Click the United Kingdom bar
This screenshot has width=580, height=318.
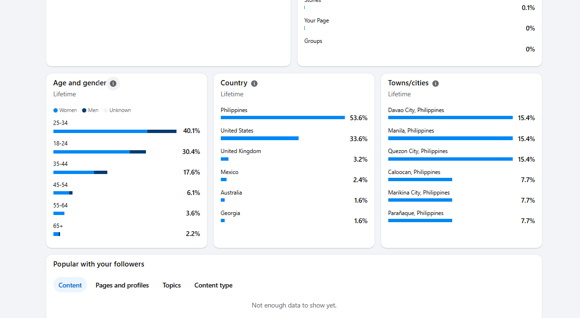(x=225, y=159)
